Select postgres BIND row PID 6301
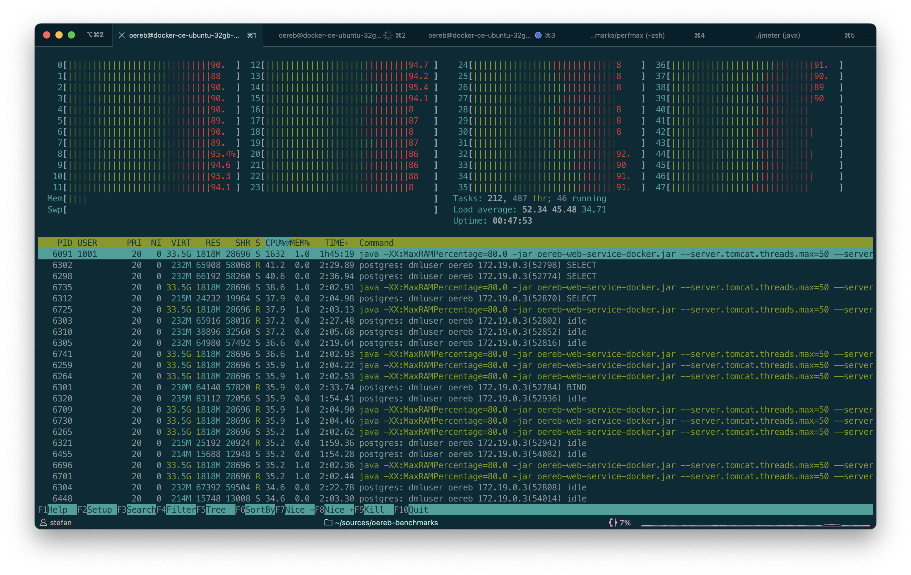 click(x=455, y=388)
